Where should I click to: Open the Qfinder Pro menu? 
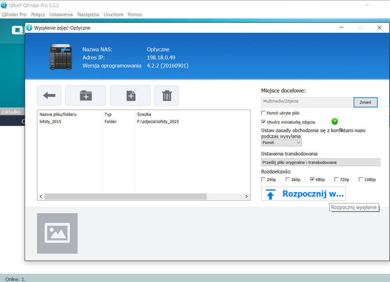14,14
